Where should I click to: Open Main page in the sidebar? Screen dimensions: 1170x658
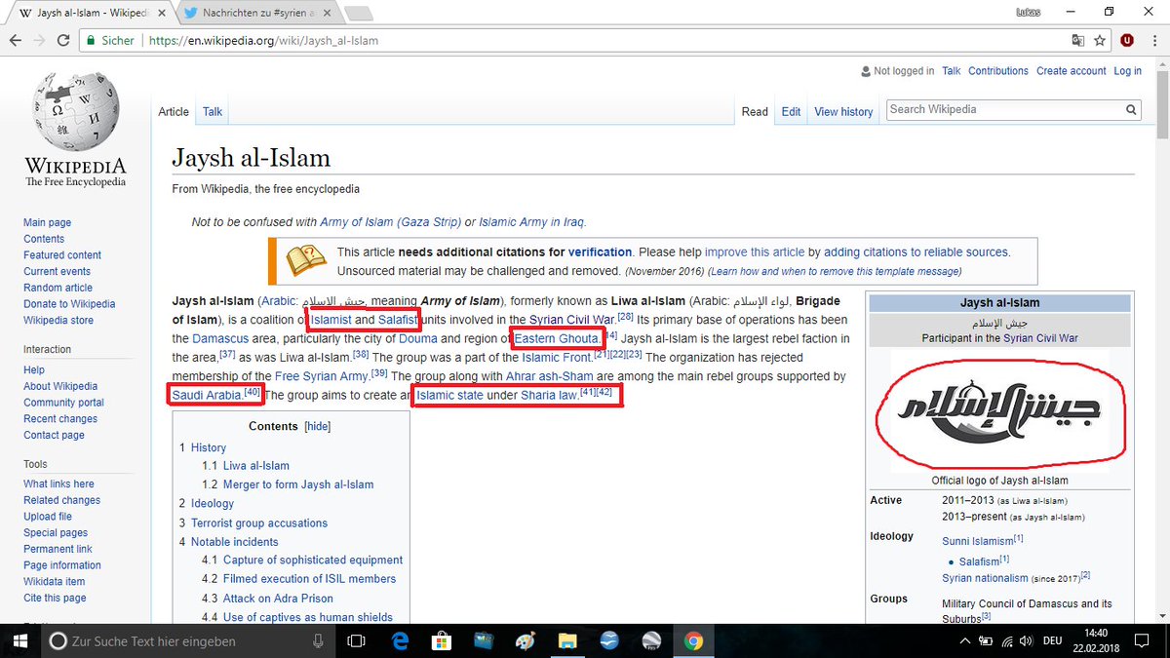(47, 222)
